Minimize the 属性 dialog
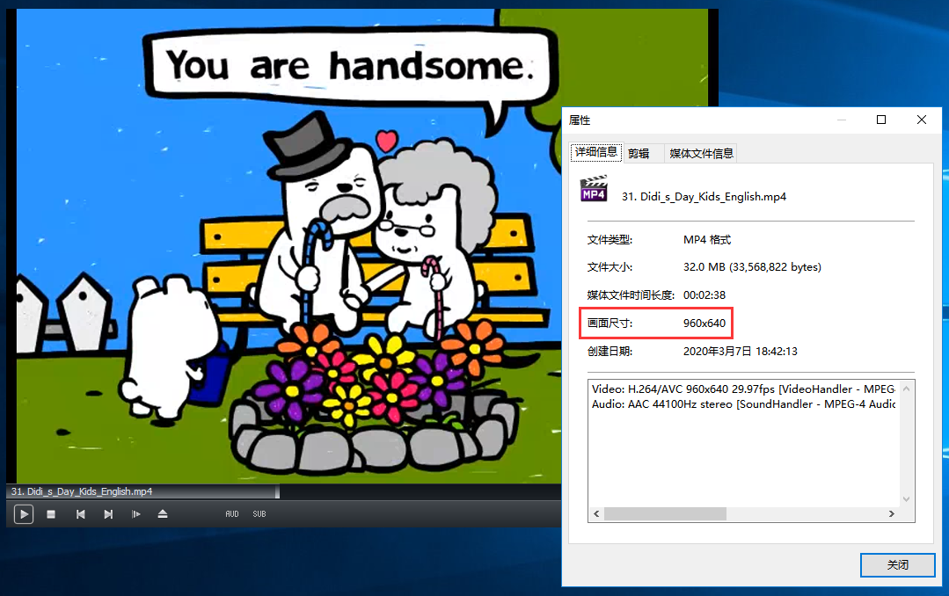The height and width of the screenshot is (596, 949). click(x=842, y=120)
